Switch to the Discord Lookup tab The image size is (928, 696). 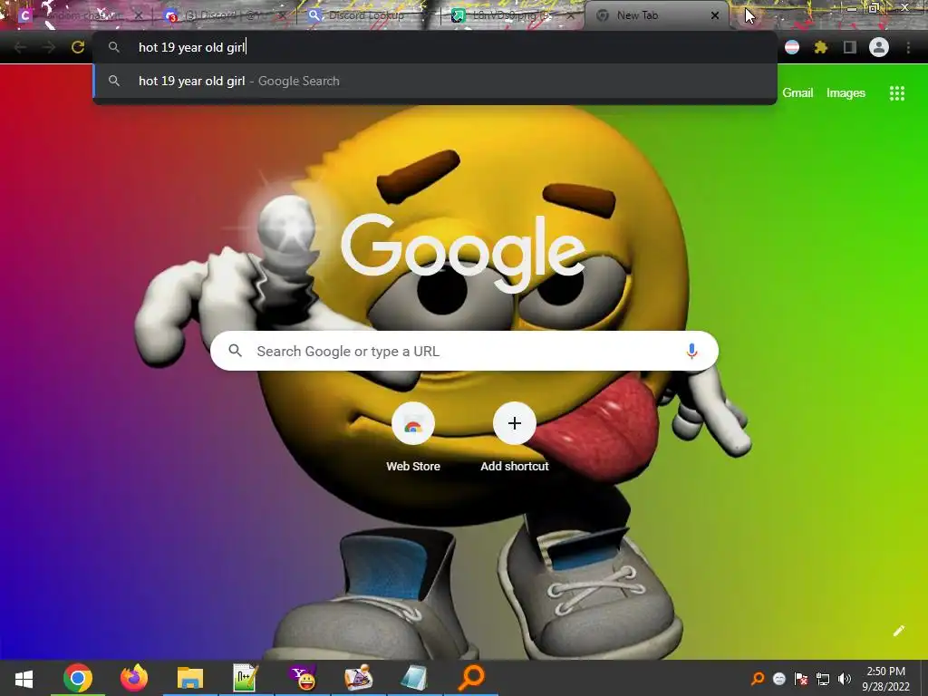pyautogui.click(x=366, y=15)
